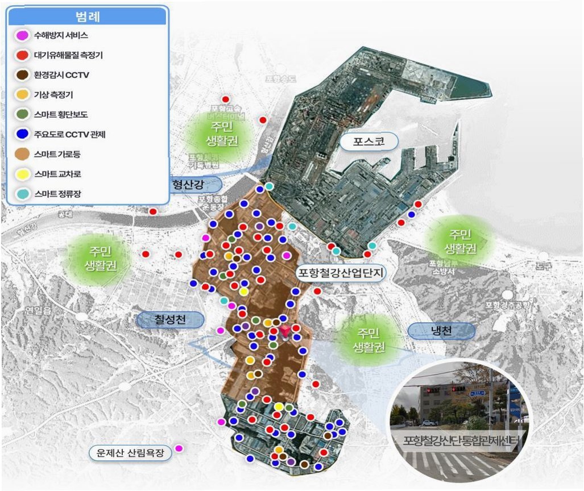
Task: Select the green 스마트 횡단보도 legend dot
Action: [22, 114]
